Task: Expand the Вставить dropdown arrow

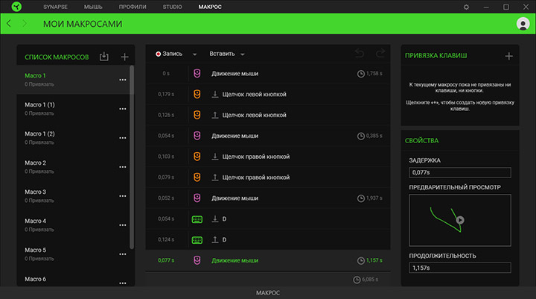Action: click(243, 54)
